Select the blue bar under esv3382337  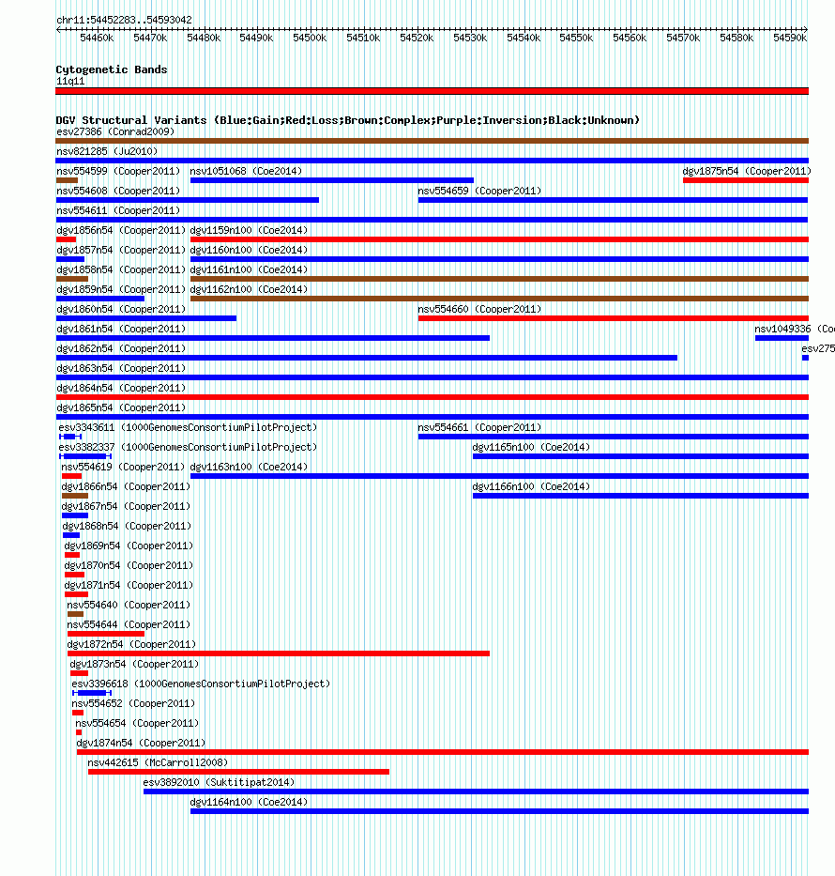tap(85, 456)
